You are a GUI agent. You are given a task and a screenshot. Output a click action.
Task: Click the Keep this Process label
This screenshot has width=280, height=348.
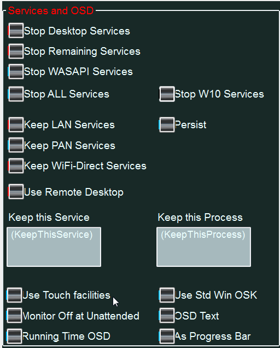click(x=200, y=218)
